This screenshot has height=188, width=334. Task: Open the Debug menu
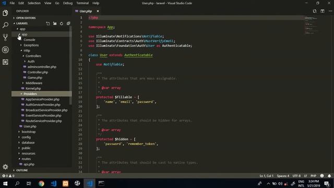click(x=68, y=3)
